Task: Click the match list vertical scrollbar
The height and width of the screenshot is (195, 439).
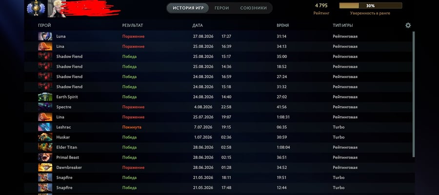Action: [x=414, y=94]
